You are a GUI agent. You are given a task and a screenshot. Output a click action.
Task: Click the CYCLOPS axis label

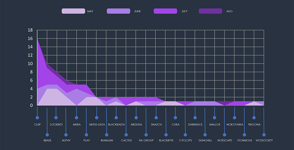point(186,140)
